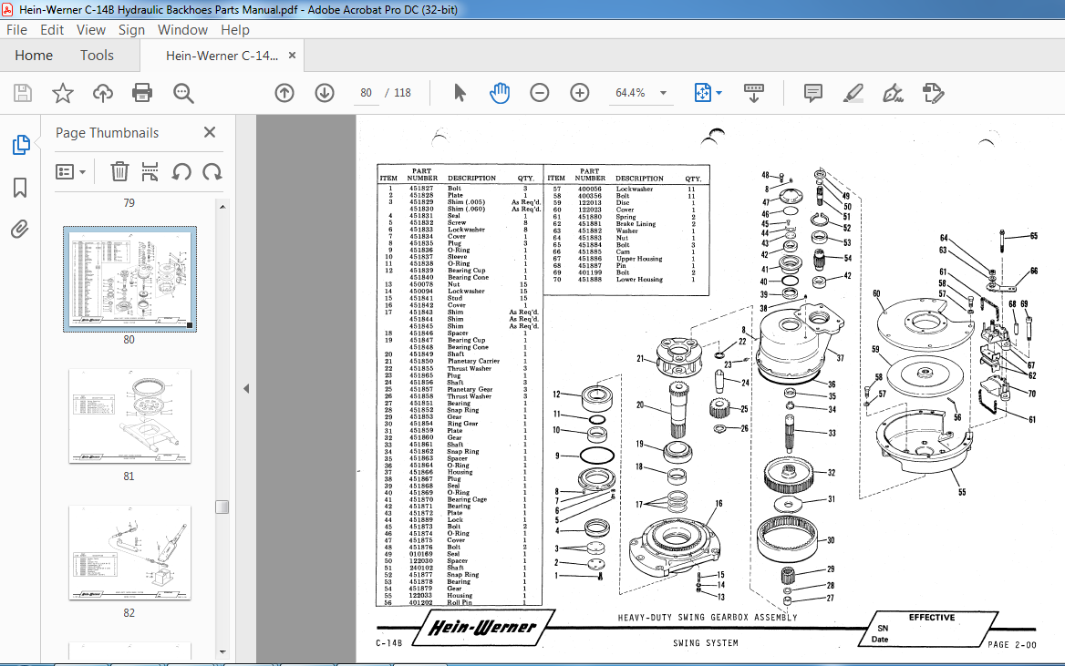Open the Window menu
The height and width of the screenshot is (666, 1065).
[182, 30]
